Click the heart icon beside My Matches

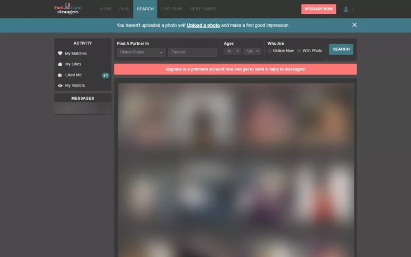tap(60, 53)
